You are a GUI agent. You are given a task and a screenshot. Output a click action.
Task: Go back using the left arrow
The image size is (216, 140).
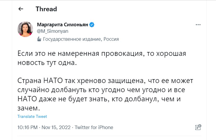21,9
